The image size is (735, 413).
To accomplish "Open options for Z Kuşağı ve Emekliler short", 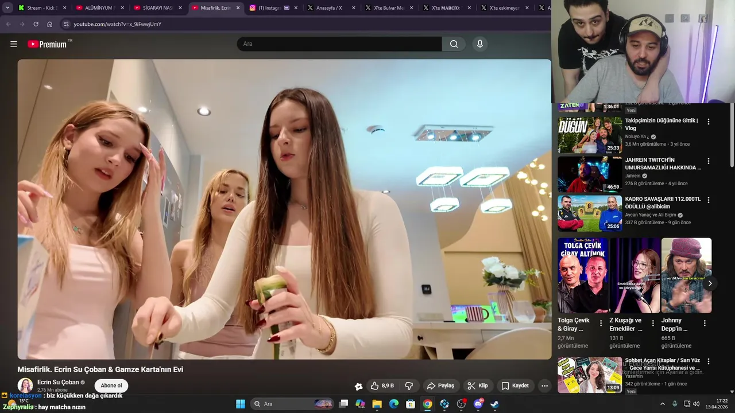I will (653, 324).
